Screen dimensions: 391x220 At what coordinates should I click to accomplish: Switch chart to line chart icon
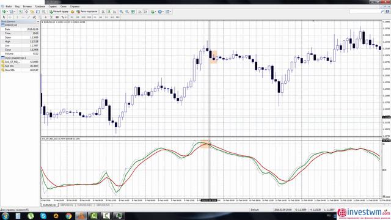tap(115, 12)
